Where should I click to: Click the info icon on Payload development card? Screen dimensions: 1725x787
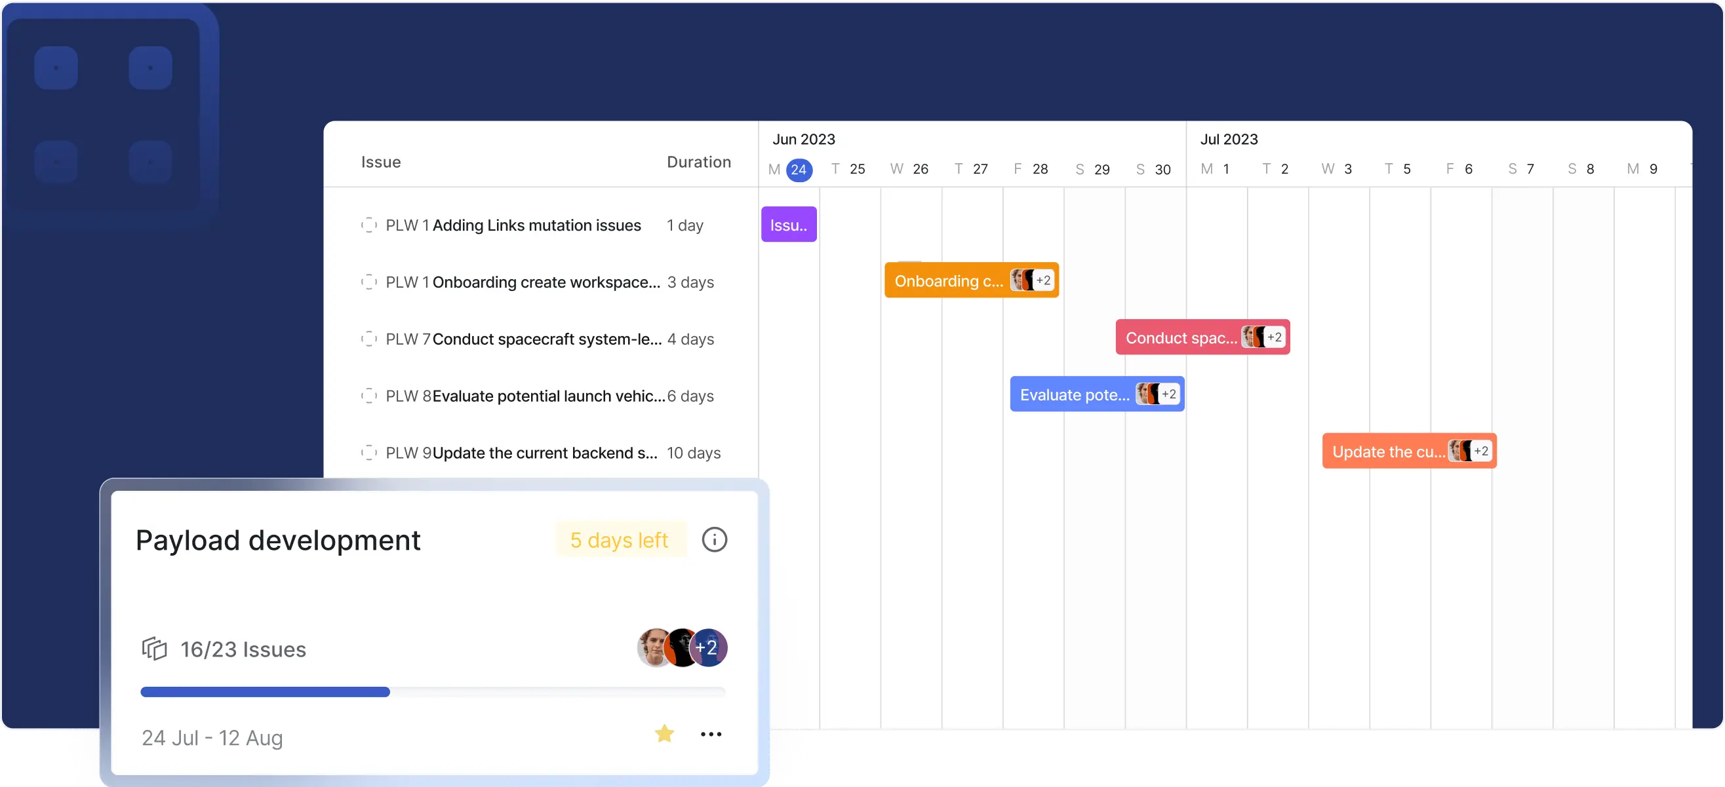pyautogui.click(x=714, y=539)
